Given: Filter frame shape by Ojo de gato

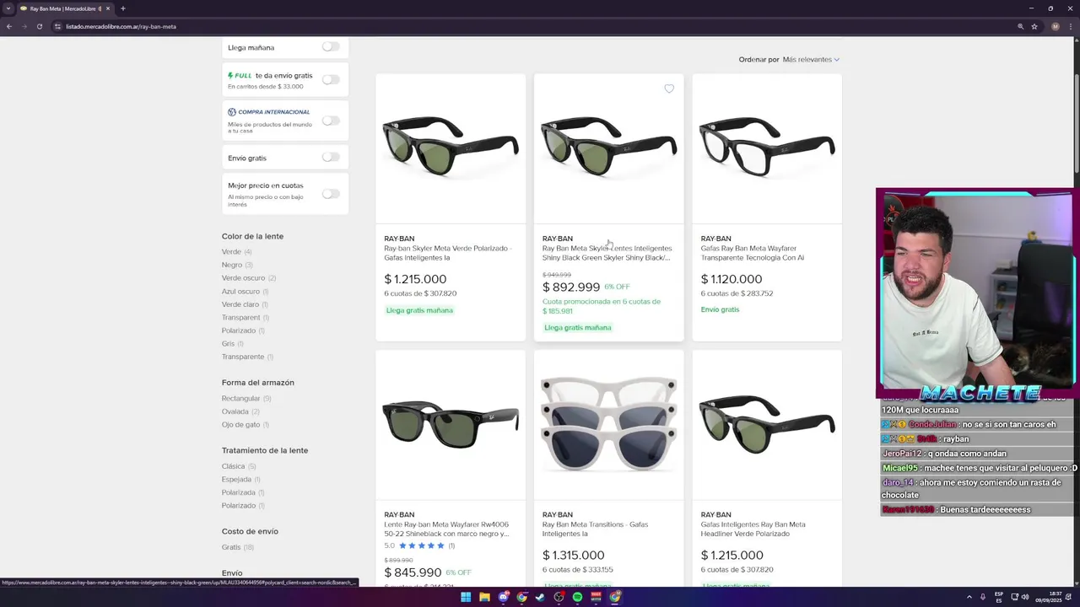Looking at the screenshot, I should click(241, 424).
